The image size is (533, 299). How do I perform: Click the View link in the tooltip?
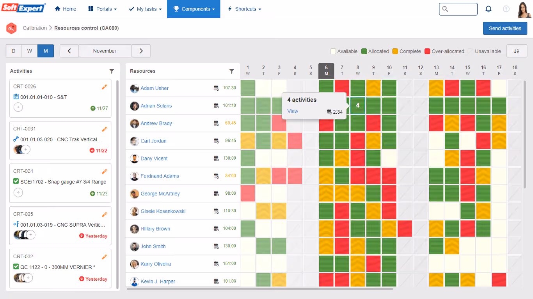(x=293, y=111)
